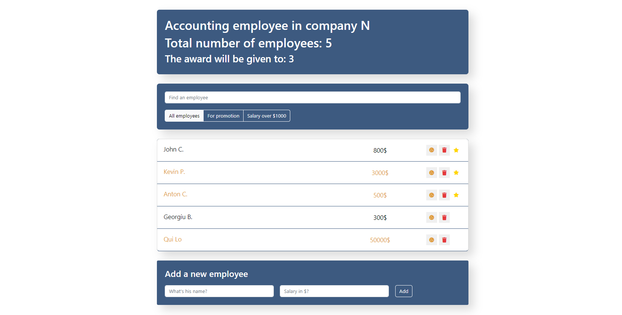Click the coin icon for Kevin P.

[431, 172]
